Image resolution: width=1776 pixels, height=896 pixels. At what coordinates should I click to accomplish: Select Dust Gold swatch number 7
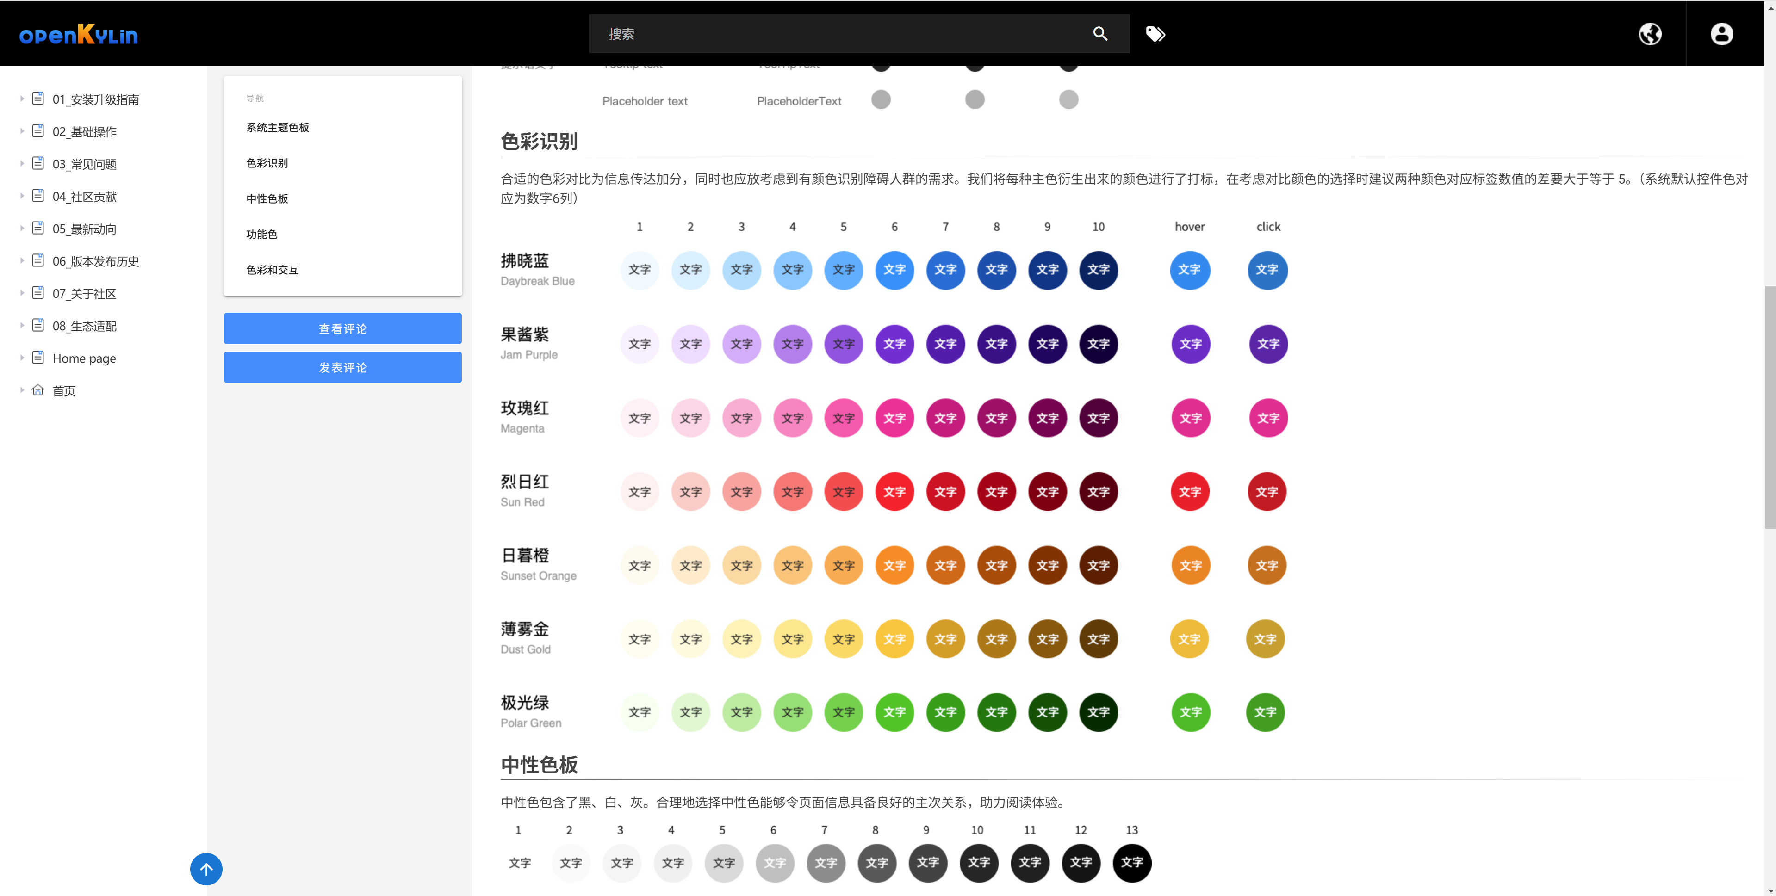pos(946,640)
